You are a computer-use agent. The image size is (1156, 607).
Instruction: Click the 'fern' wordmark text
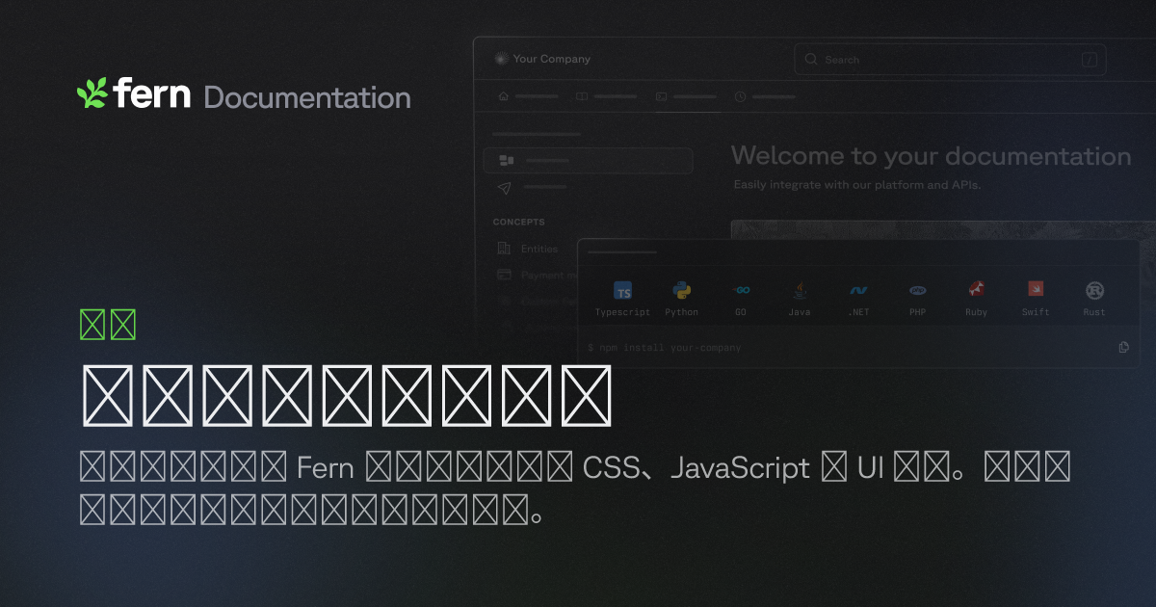pos(152,93)
